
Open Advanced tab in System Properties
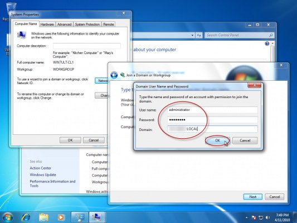65,25
